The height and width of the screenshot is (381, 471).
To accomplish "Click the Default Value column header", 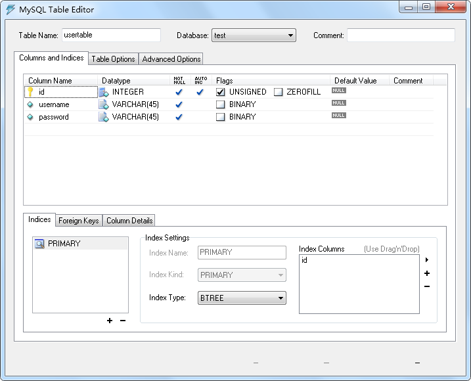I will point(360,81).
